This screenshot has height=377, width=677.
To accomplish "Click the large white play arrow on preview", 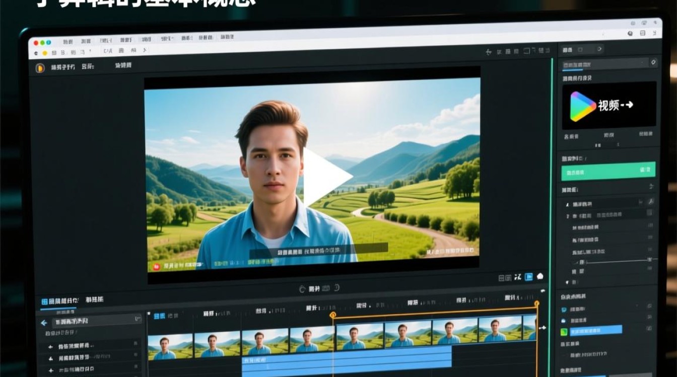I will click(x=326, y=177).
